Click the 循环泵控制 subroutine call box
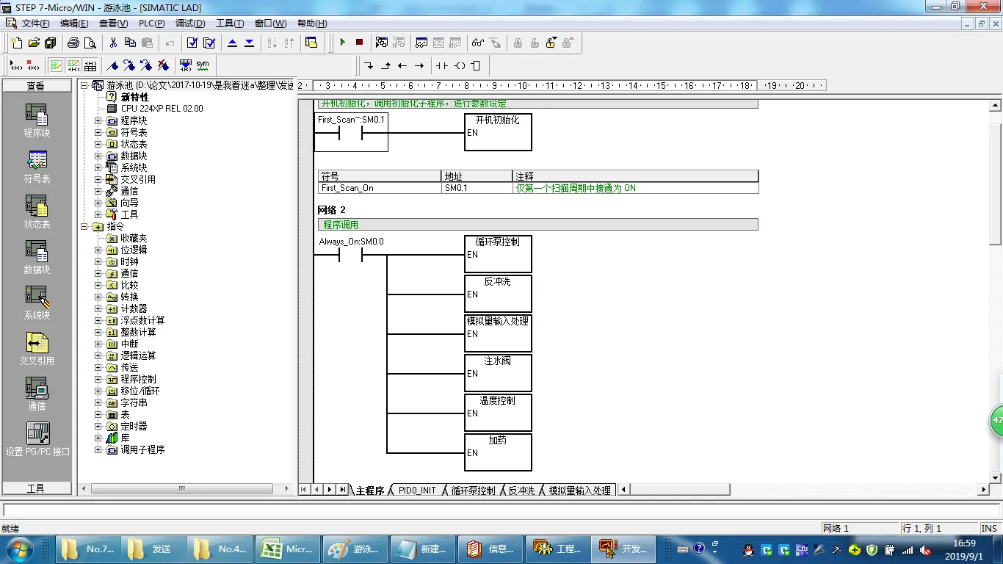Screen dimensions: 1003x564 click(498, 254)
